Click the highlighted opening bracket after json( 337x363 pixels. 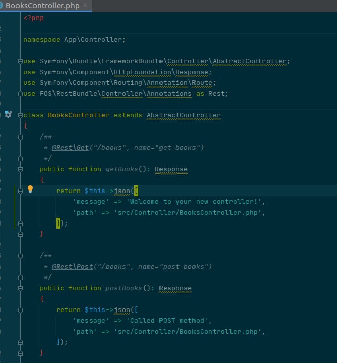136,191
